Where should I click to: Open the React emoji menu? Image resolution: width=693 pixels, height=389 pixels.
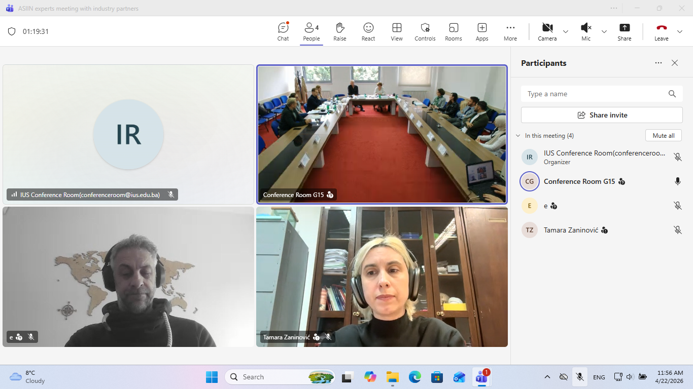368,31
